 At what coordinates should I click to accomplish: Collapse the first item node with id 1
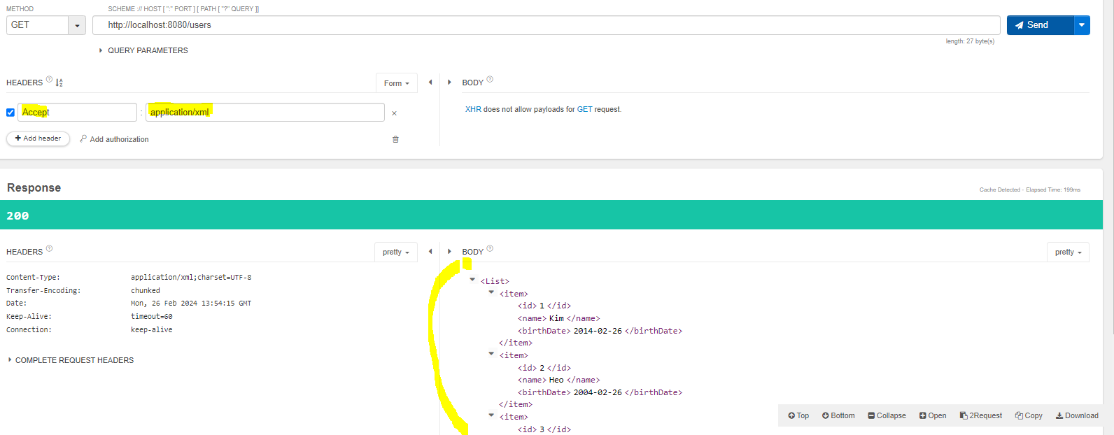coord(491,292)
